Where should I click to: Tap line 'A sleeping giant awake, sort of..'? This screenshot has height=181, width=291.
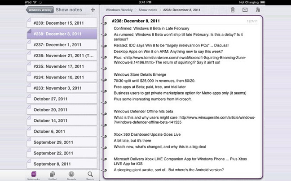pos(169,170)
